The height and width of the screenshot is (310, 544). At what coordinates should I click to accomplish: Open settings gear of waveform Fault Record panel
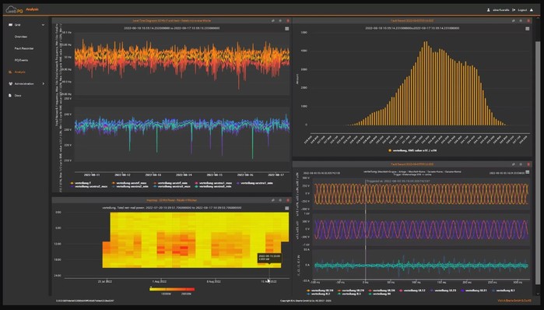point(521,164)
